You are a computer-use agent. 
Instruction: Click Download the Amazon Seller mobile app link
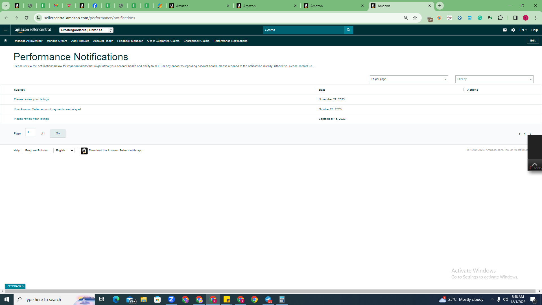point(115,151)
